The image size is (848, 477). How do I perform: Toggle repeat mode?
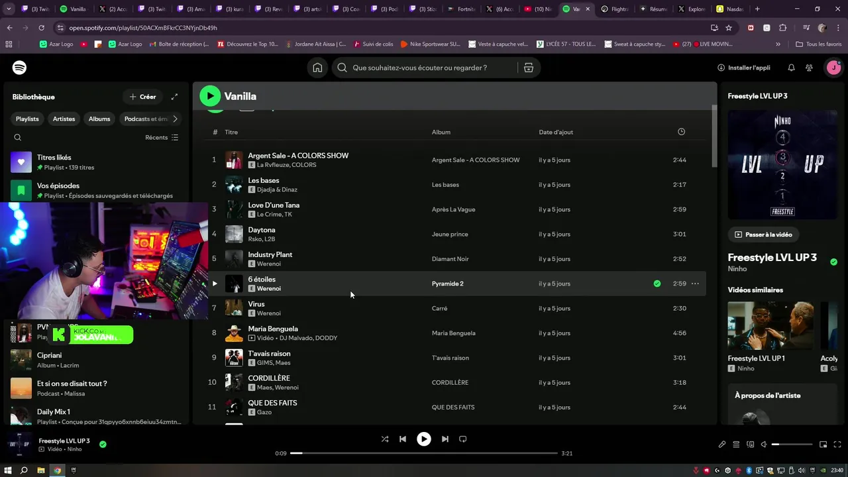point(463,439)
